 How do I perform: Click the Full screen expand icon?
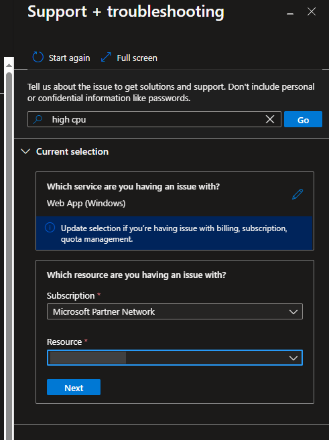[x=106, y=57]
